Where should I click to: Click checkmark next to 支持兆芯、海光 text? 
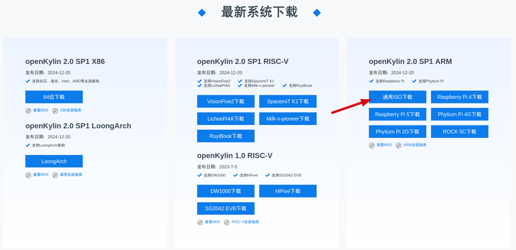tap(28, 81)
